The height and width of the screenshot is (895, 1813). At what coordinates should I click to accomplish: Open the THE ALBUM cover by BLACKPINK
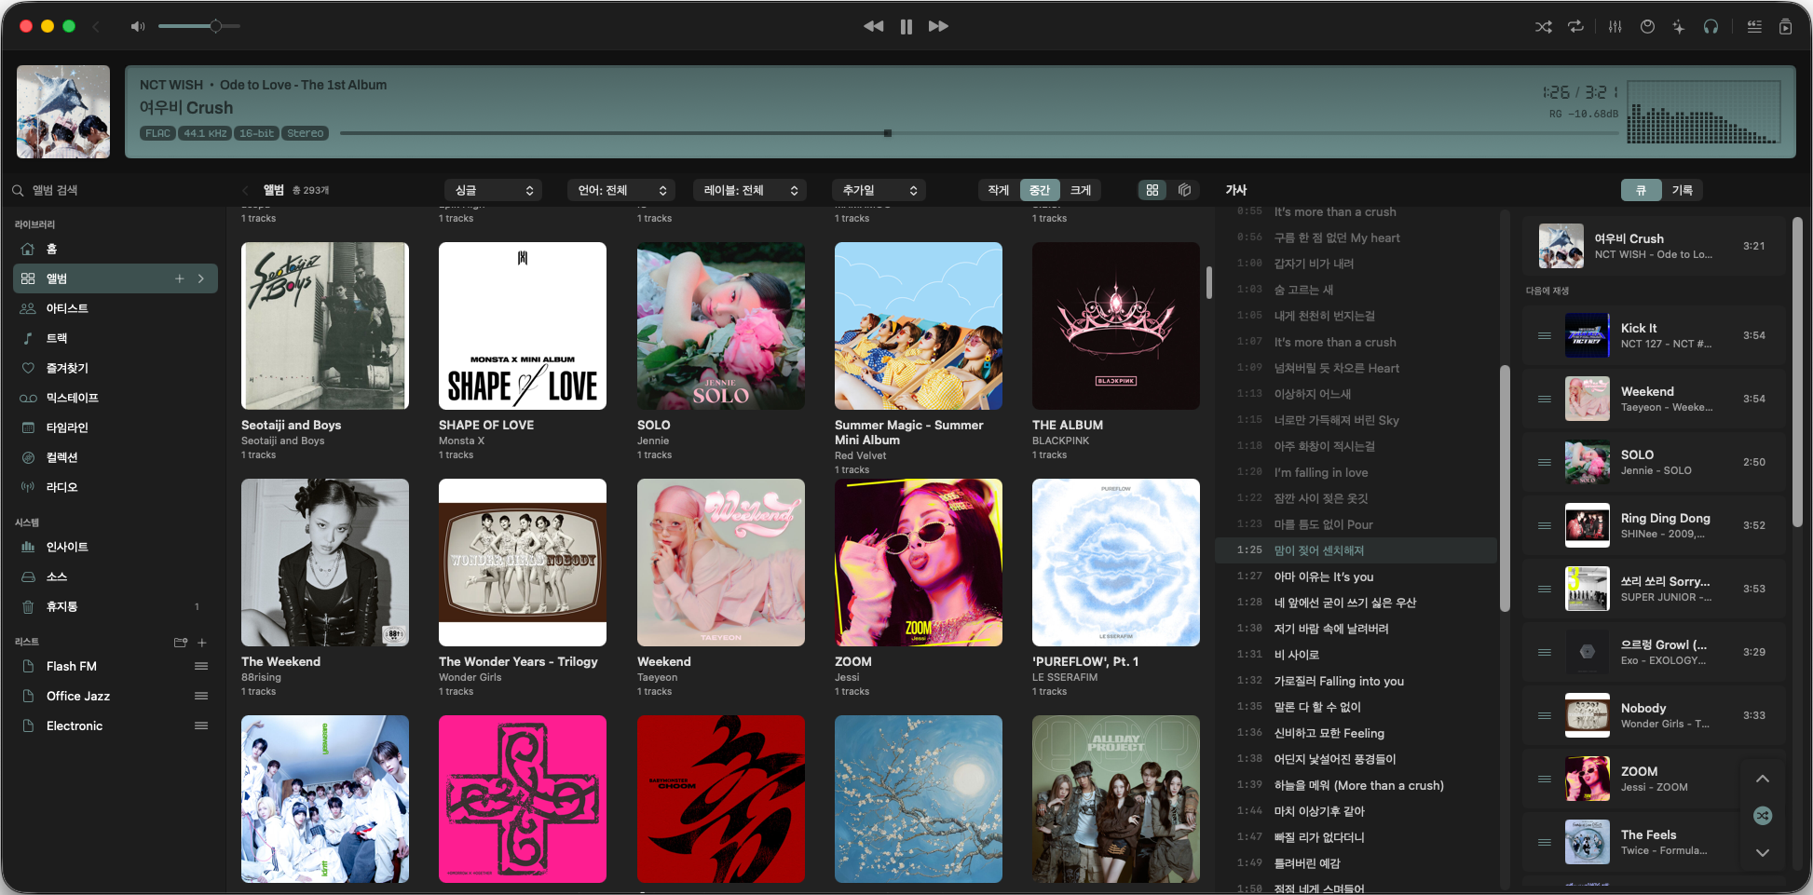pyautogui.click(x=1116, y=326)
